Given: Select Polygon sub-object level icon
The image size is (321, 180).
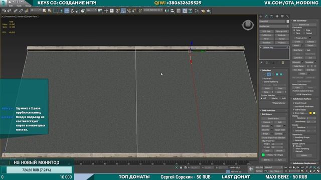Looking at the screenshot, I should click(x=277, y=74).
